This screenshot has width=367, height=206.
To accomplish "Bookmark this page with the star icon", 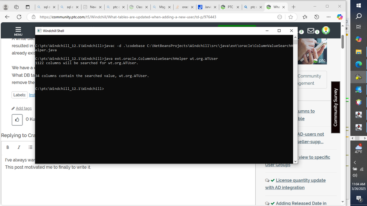I will (291, 17).
